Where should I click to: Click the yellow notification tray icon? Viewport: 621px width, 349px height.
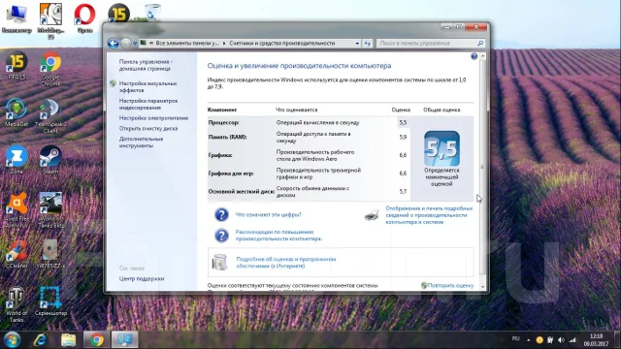tap(539, 340)
